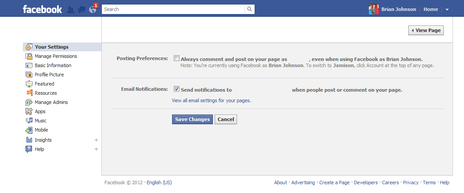The image size is (464, 193).
Task: Click the Manage Permissions lock icon
Action: tap(29, 57)
